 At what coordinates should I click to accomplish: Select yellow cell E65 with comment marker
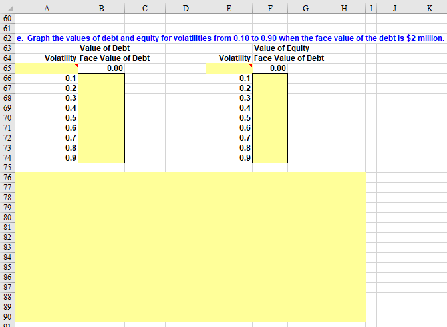pos(229,68)
